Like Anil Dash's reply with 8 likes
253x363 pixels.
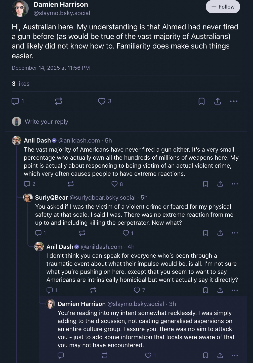[114, 184]
